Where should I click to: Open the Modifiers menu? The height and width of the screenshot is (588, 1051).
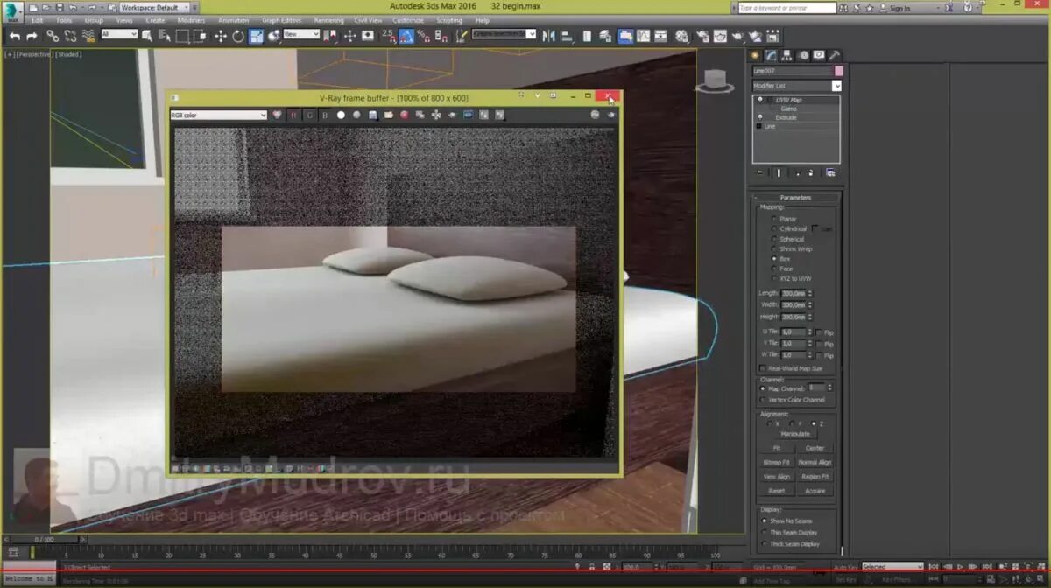[190, 19]
